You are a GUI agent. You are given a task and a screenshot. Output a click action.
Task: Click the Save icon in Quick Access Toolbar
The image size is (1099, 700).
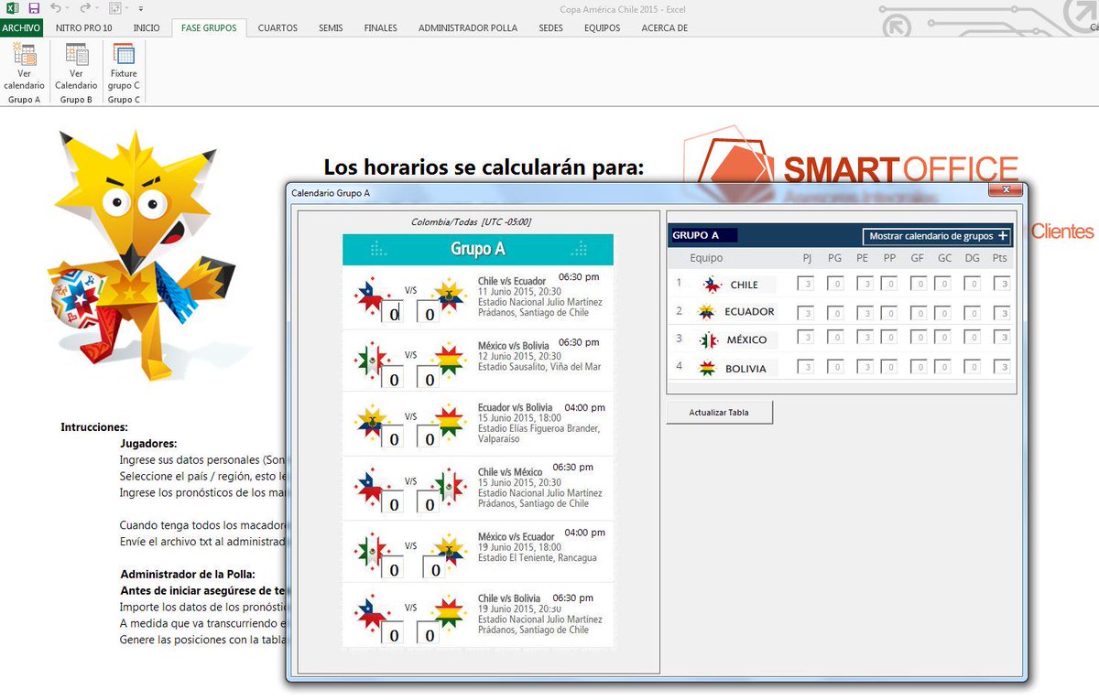(33, 7)
